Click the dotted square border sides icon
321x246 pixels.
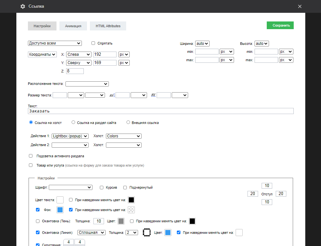pyautogui.click(x=147, y=232)
